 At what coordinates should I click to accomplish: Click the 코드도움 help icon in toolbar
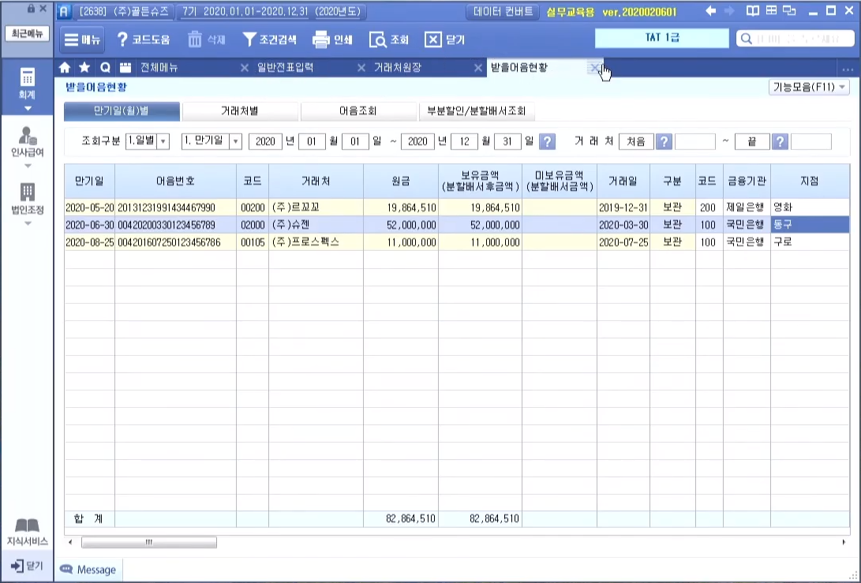(x=122, y=40)
